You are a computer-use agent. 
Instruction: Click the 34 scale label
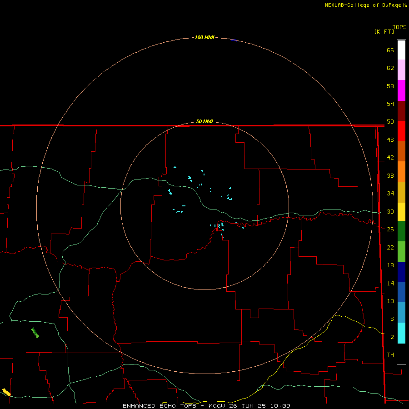[x=390, y=194]
